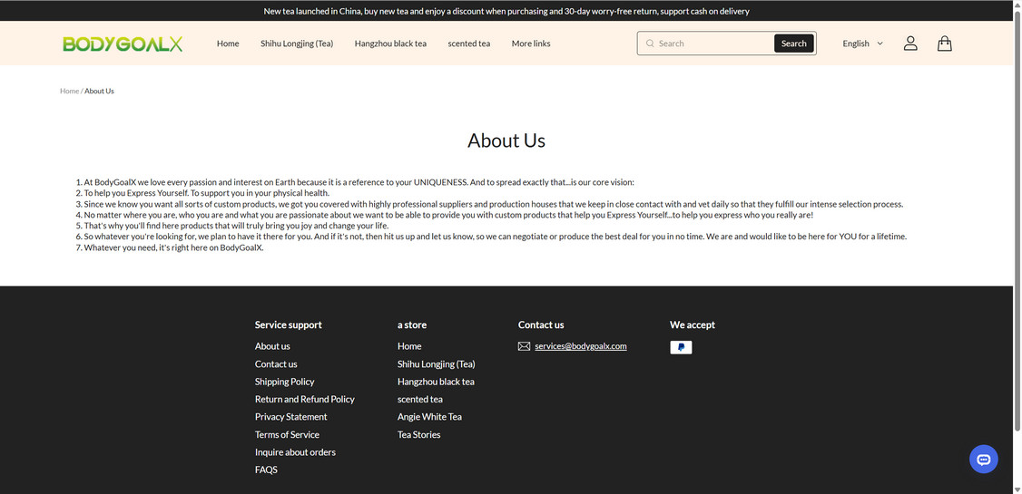Click the vertical page scrollbar

[1017, 221]
